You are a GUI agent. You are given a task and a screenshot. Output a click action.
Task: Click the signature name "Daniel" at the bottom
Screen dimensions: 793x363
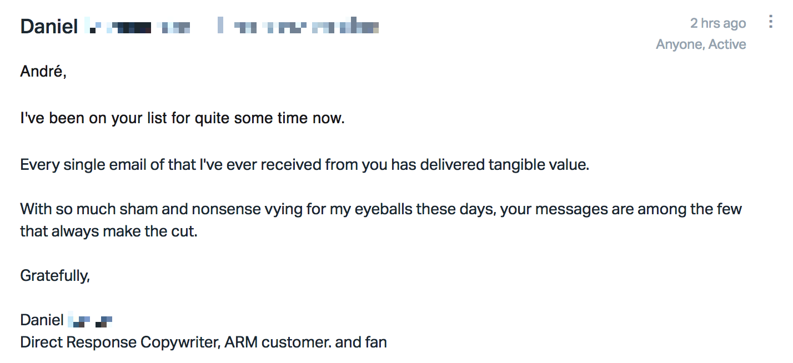pos(42,320)
